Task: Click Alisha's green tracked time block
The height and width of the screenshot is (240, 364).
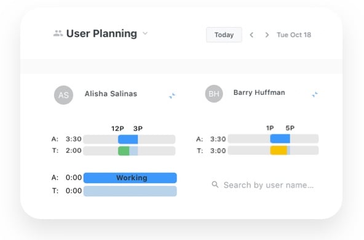Action: [124, 151]
